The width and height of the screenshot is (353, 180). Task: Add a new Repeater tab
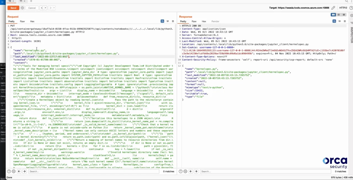pos(31,1)
